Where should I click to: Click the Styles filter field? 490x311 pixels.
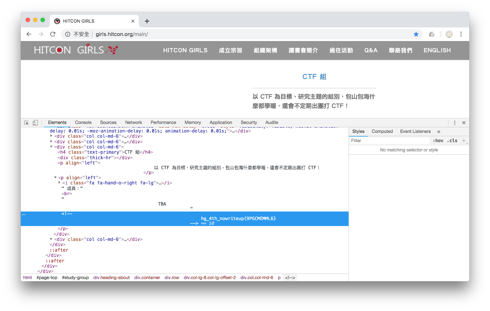click(x=390, y=141)
